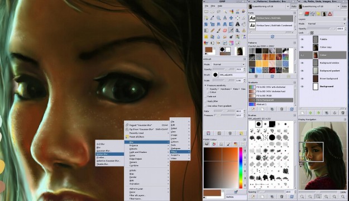
Task: Select the Colour layer row
Action: point(323,55)
